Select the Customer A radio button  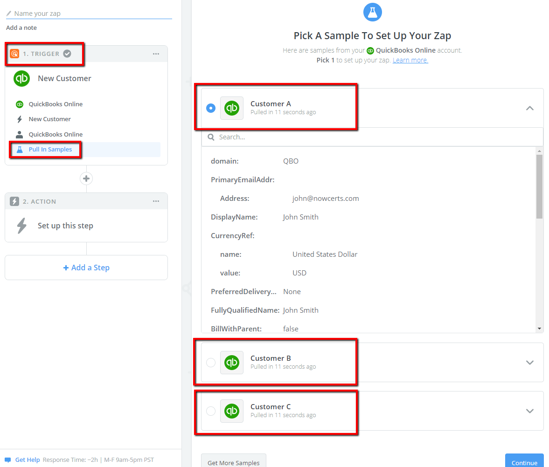tap(211, 108)
